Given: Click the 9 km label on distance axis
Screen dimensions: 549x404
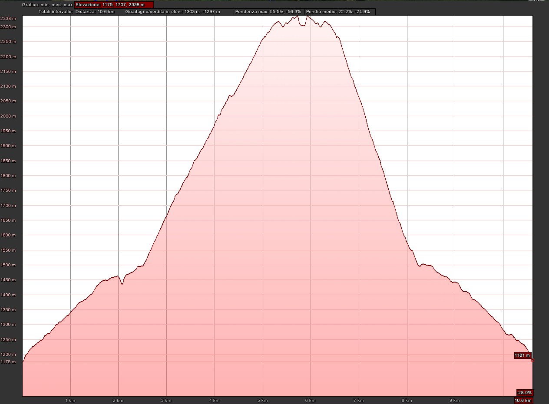Looking at the screenshot, I should click(454, 400).
